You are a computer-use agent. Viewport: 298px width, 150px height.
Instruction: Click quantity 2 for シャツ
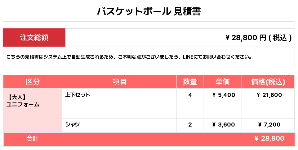click(190, 125)
